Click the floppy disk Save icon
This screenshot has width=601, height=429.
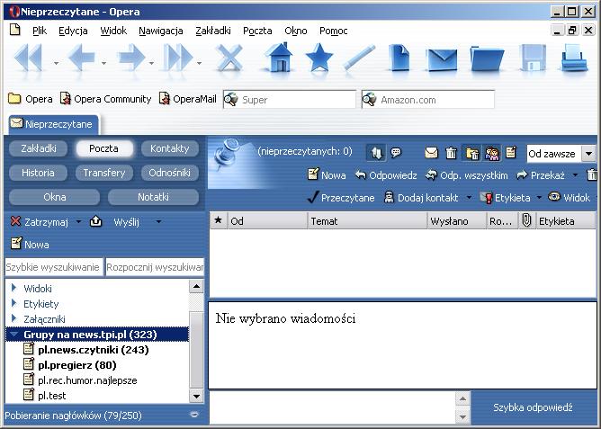coord(533,59)
